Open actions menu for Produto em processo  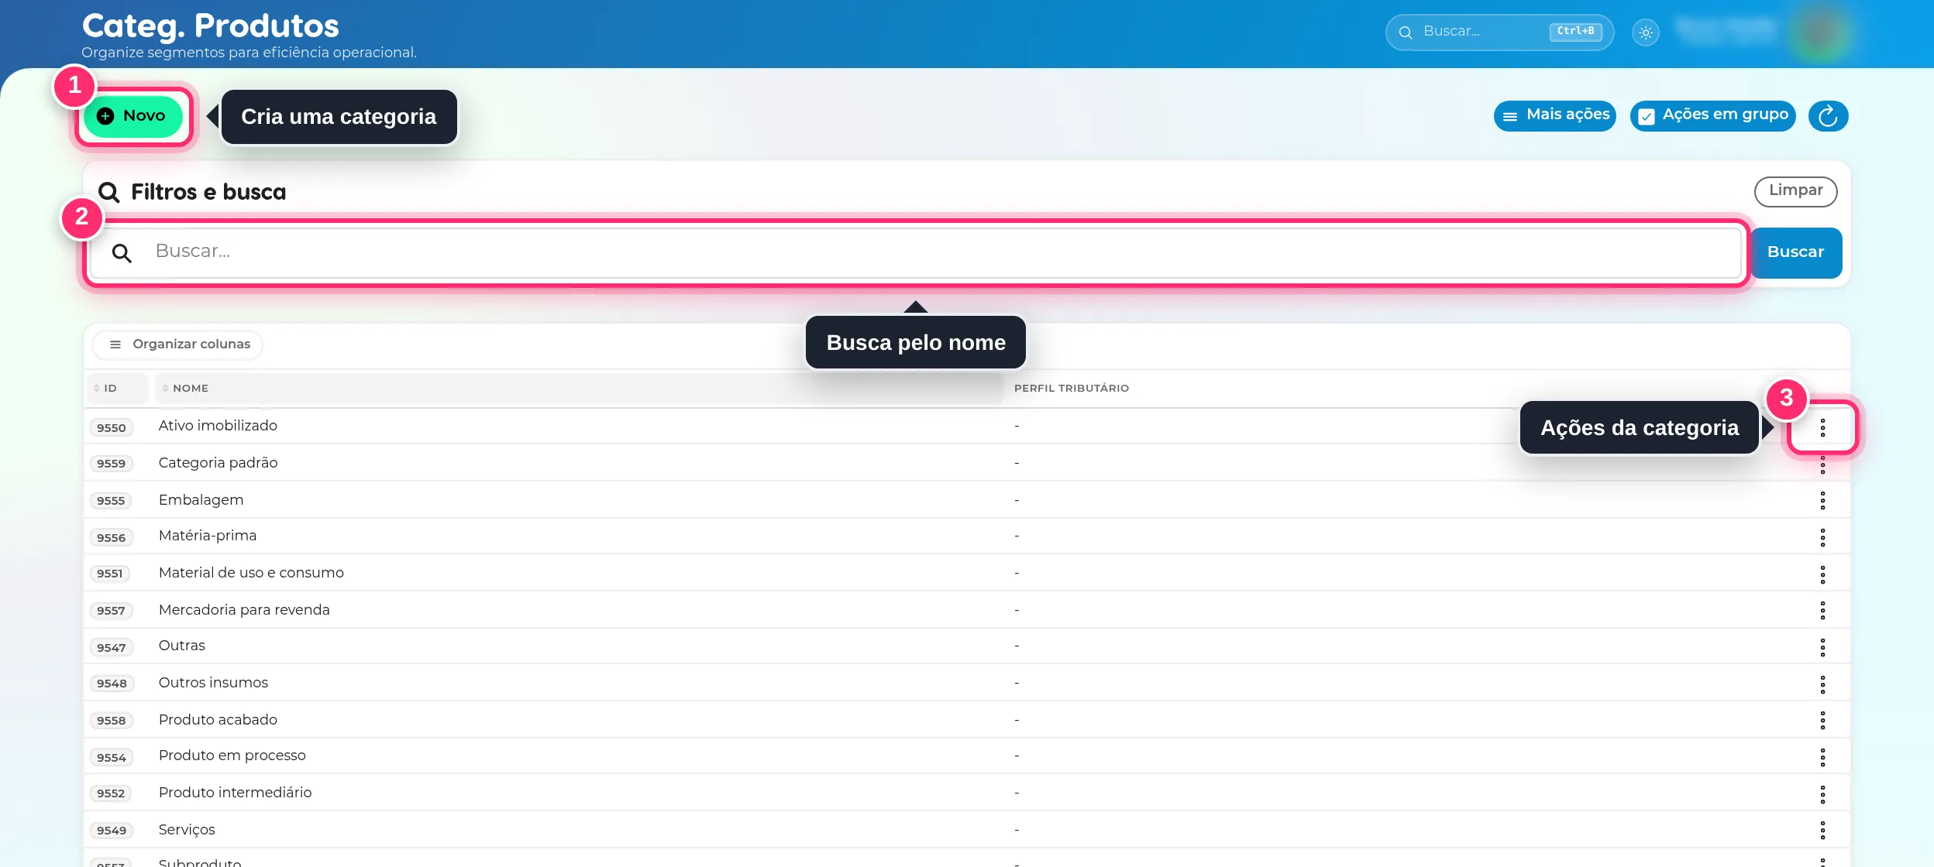pos(1822,757)
